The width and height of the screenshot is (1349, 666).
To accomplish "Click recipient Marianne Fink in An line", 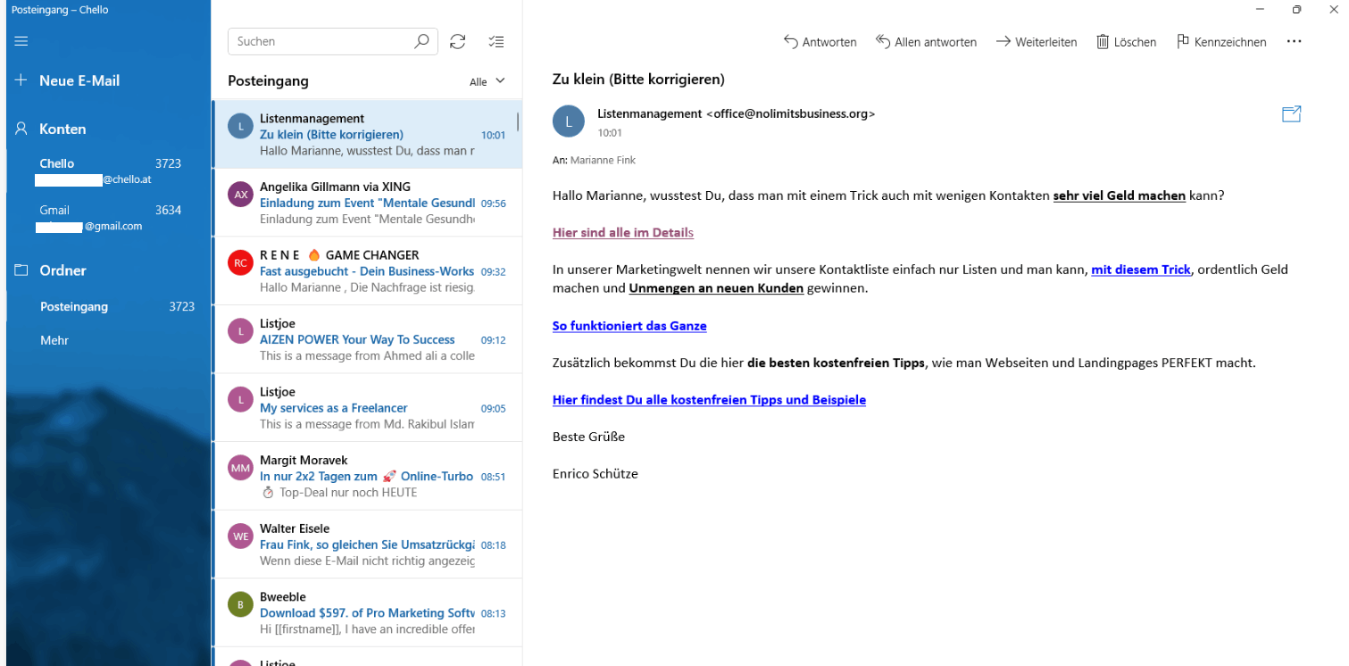I will coord(603,161).
